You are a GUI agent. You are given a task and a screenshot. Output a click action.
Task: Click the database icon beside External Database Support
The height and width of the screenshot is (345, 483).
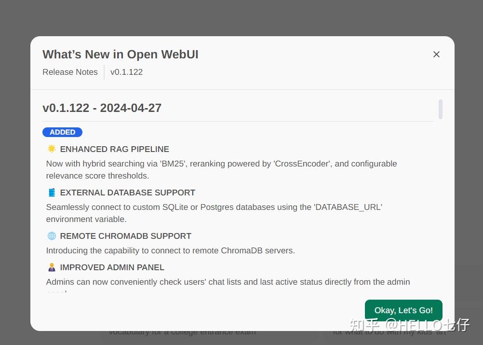[52, 193]
